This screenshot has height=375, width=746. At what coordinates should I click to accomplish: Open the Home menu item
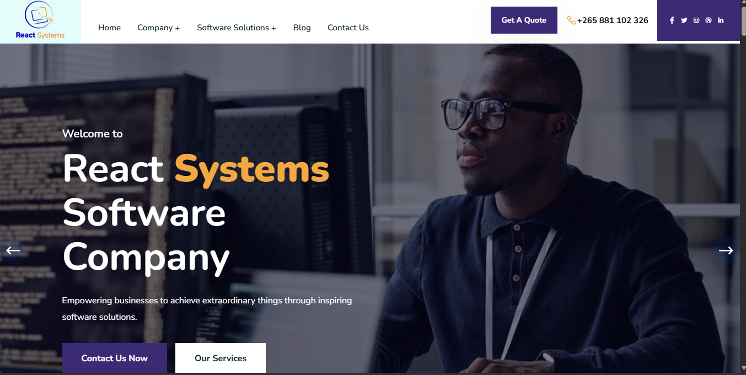point(109,28)
